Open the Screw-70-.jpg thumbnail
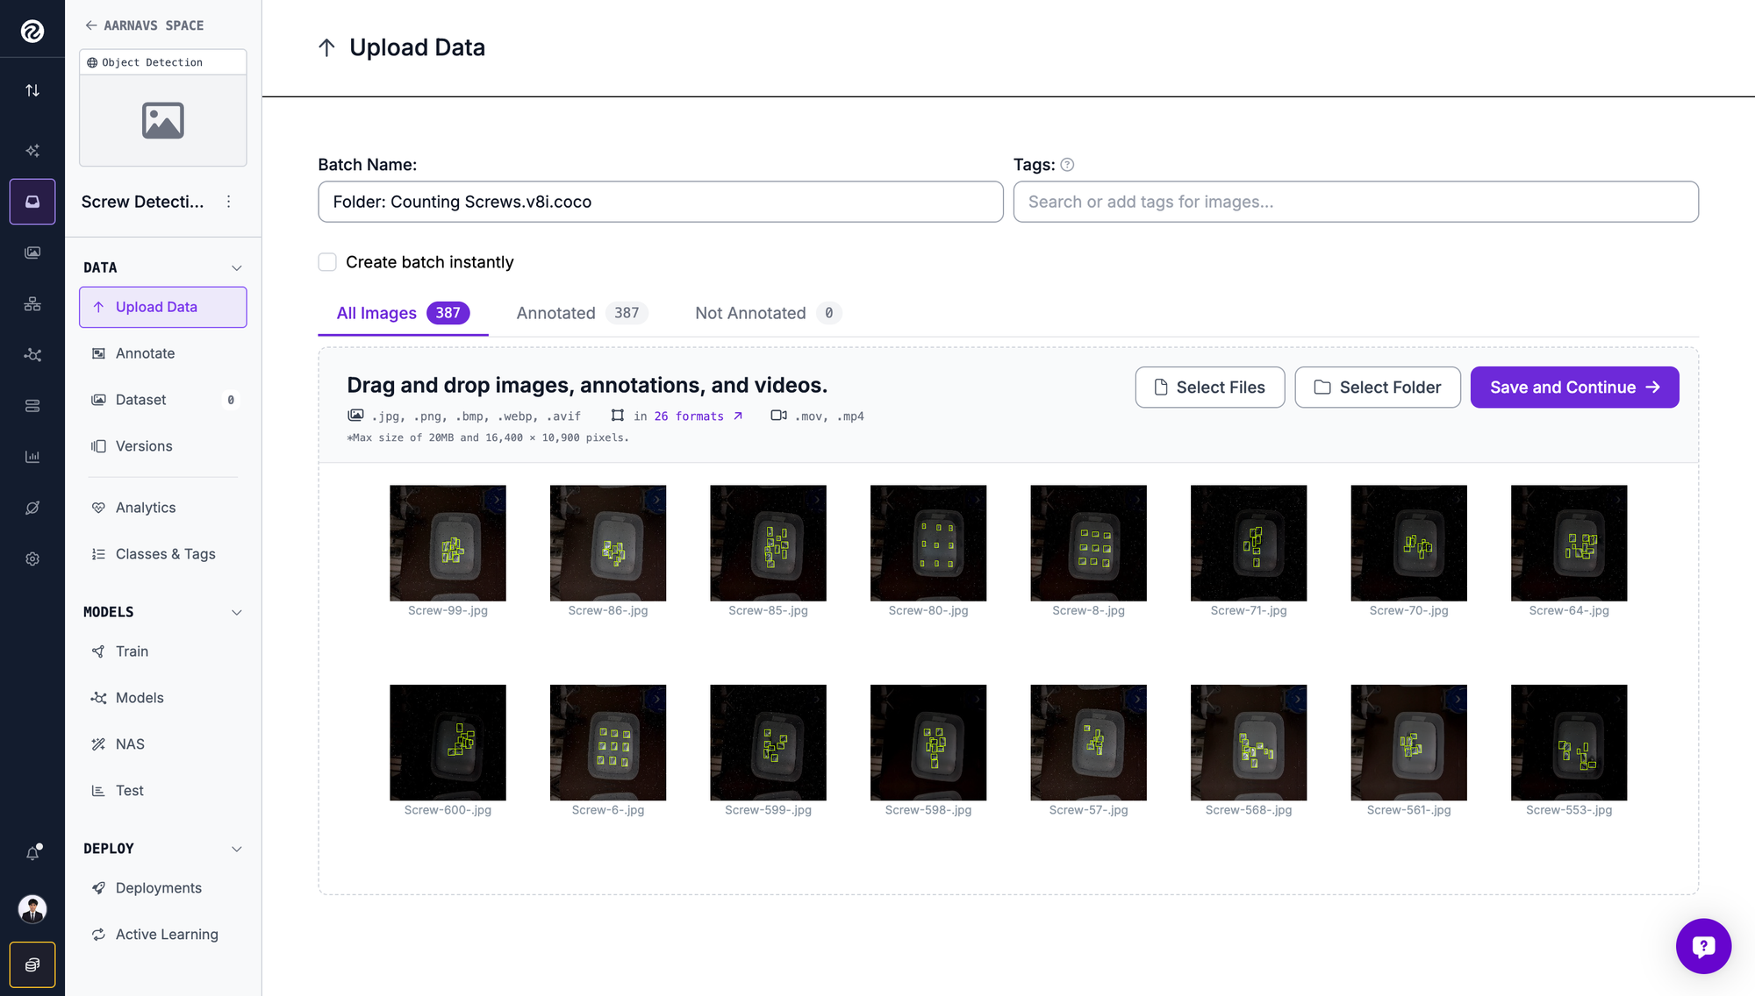Screen dimensions: 1755x996 coord(1408,544)
